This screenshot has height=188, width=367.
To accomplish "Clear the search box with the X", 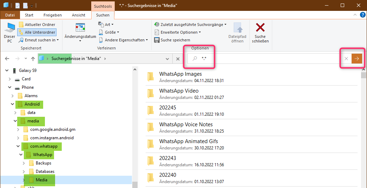I will pyautogui.click(x=346, y=59).
